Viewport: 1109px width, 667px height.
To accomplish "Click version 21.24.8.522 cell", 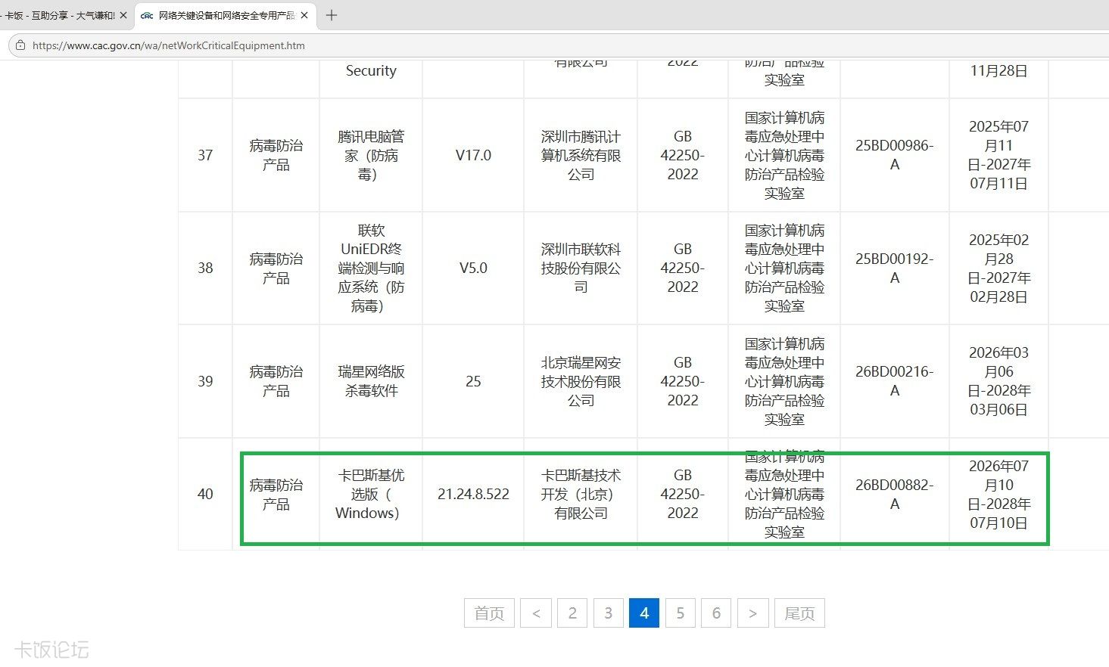I will click(x=473, y=494).
